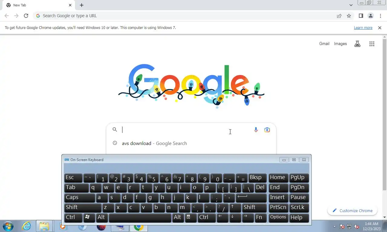Tap the Esc key on On-Screen Keyboard
This screenshot has height=232, width=387.
click(73, 178)
